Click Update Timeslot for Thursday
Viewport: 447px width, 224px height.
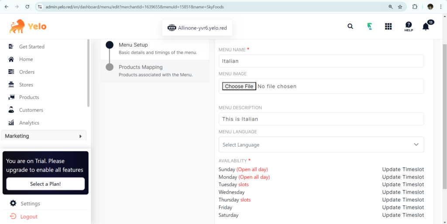click(403, 200)
